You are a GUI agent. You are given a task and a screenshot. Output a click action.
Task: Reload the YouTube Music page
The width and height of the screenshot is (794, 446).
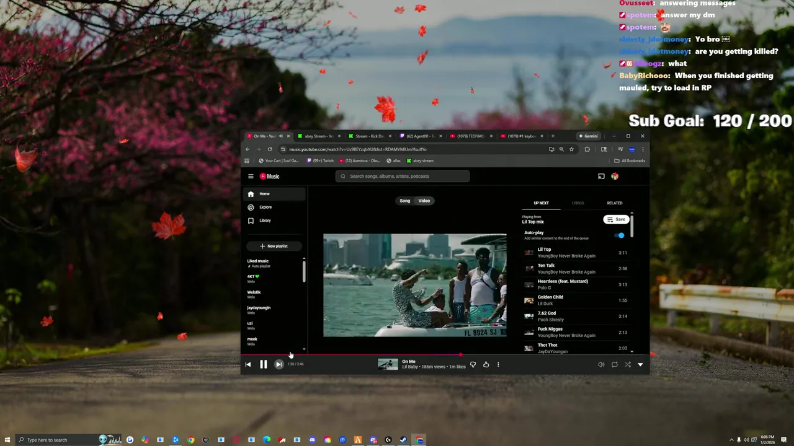tap(270, 149)
